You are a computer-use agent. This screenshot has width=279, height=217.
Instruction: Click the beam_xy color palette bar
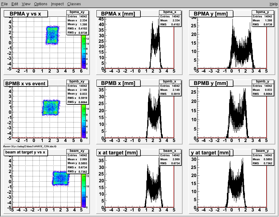point(84,191)
